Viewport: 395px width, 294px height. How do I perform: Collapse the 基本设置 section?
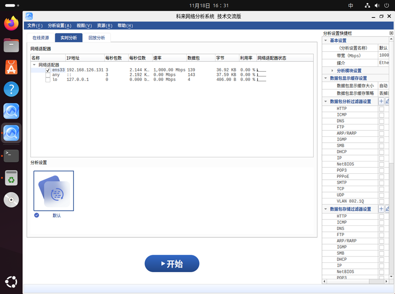click(326, 40)
